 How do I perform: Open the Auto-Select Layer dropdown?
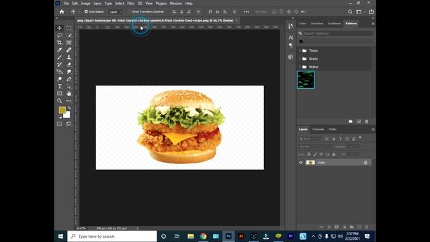pos(116,12)
